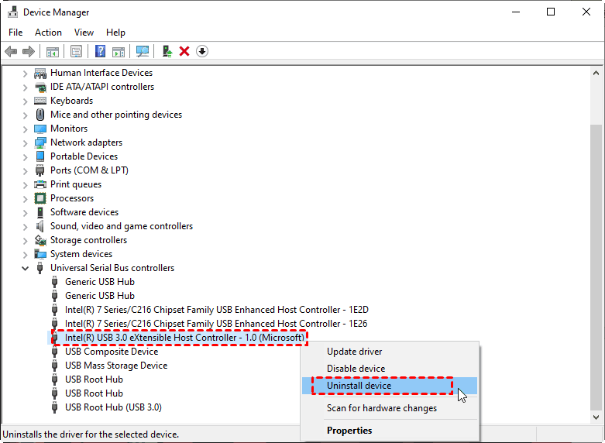Click the Monitors category icon
605x443 pixels.
point(40,129)
